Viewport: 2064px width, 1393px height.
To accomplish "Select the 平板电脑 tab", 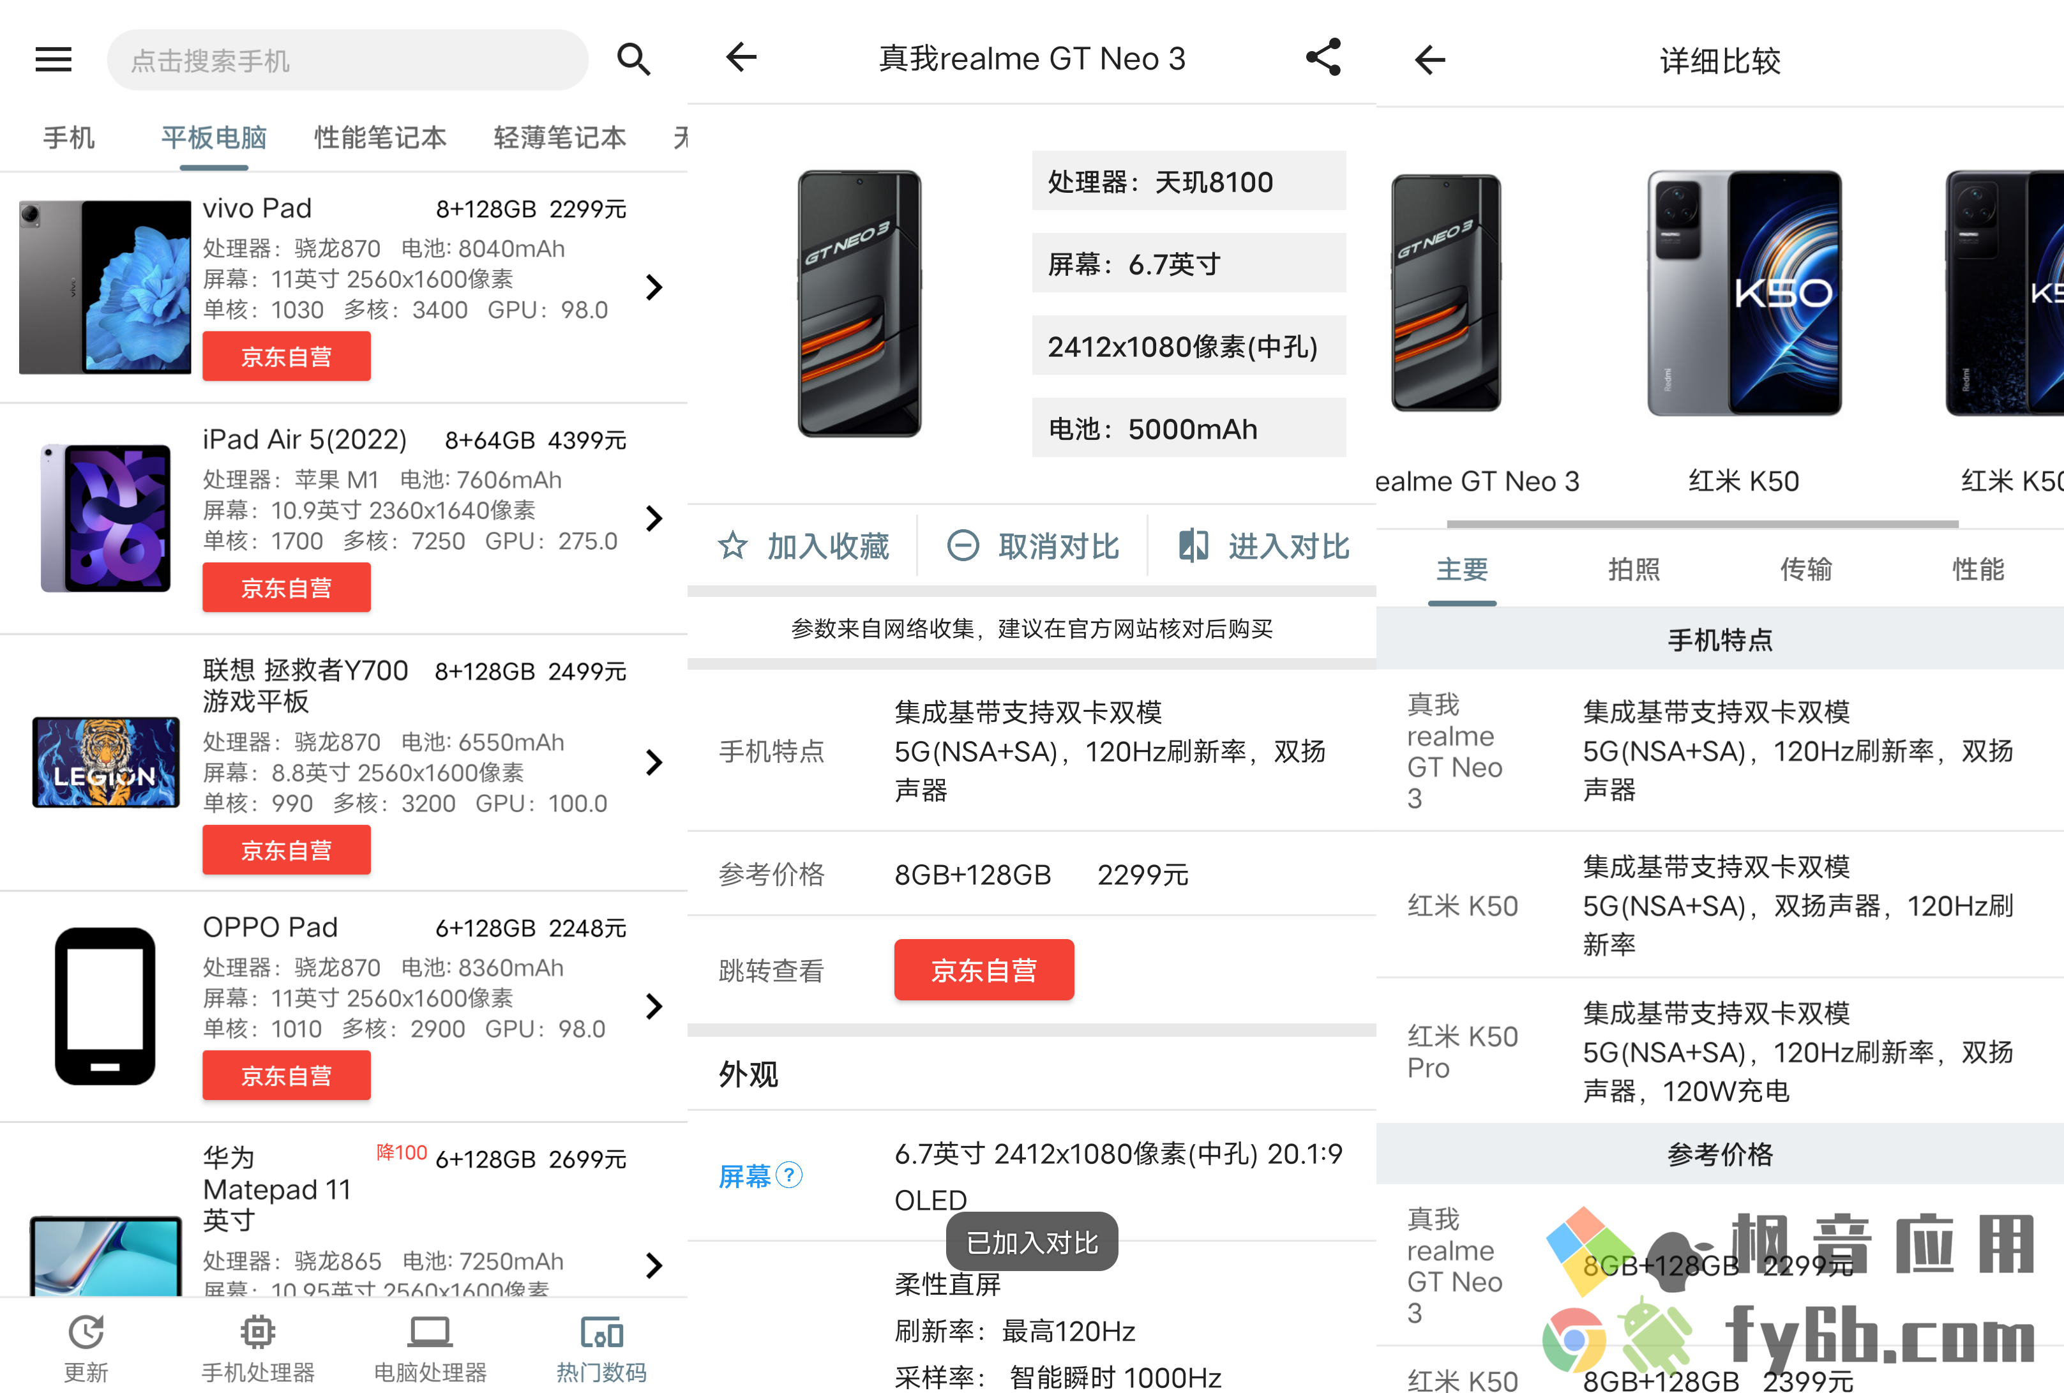I will point(214,138).
